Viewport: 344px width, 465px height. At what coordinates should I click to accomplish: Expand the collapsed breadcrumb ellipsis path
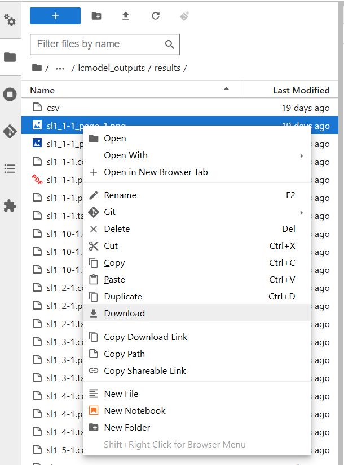tap(60, 68)
